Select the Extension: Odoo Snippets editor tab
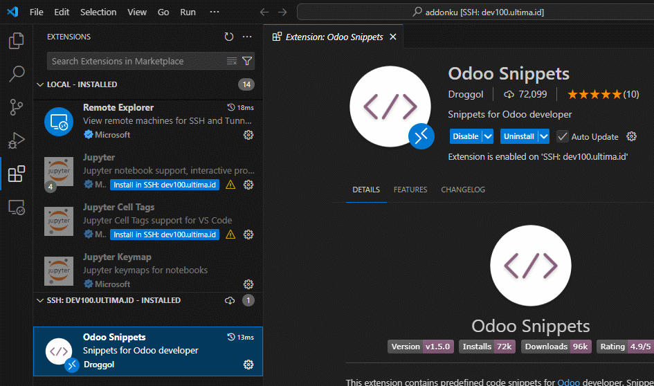 point(334,37)
